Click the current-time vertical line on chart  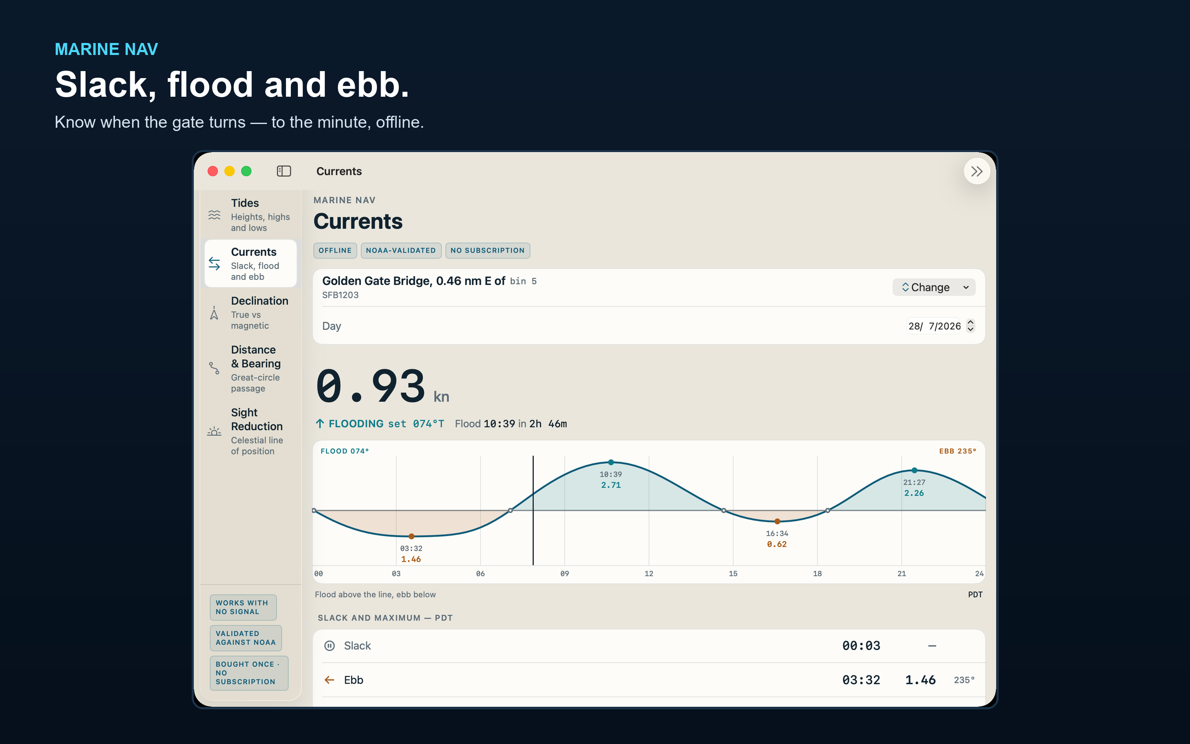click(x=533, y=510)
